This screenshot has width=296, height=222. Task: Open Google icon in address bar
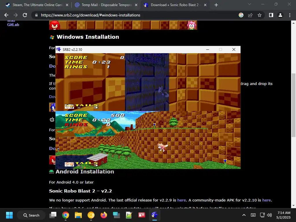(x=241, y=15)
